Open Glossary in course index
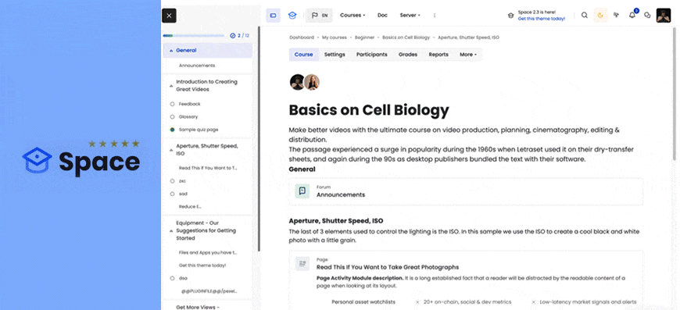 [188, 117]
